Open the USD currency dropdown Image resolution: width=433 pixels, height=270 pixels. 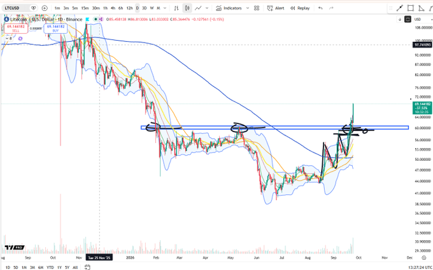[423, 19]
